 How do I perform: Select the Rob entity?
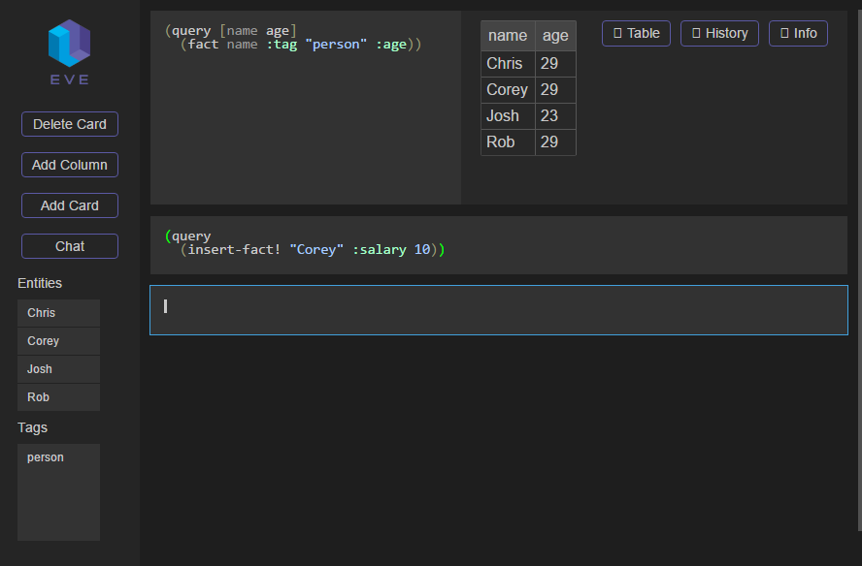click(58, 397)
